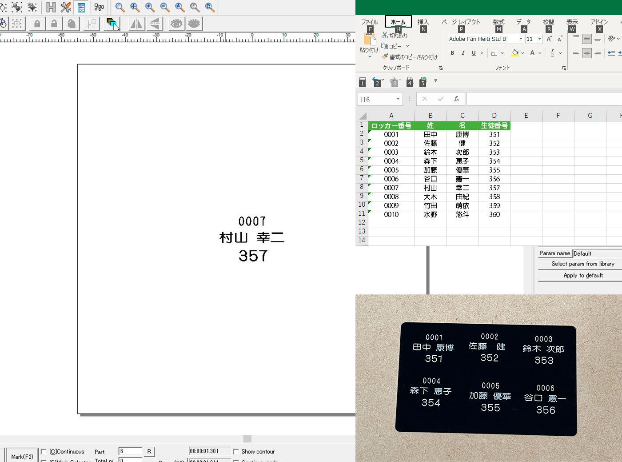Click the insert function fx icon
The height and width of the screenshot is (462, 622).
[456, 99]
